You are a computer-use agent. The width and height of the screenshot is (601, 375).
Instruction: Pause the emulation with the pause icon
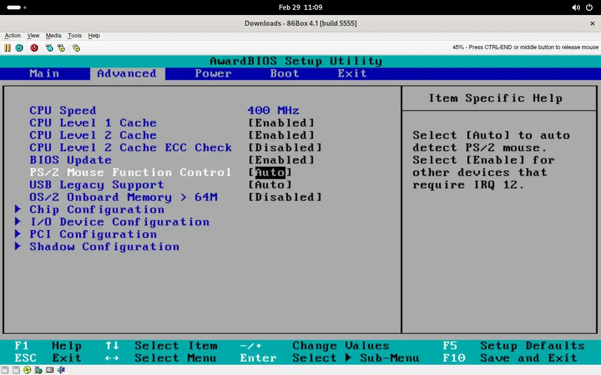point(8,47)
